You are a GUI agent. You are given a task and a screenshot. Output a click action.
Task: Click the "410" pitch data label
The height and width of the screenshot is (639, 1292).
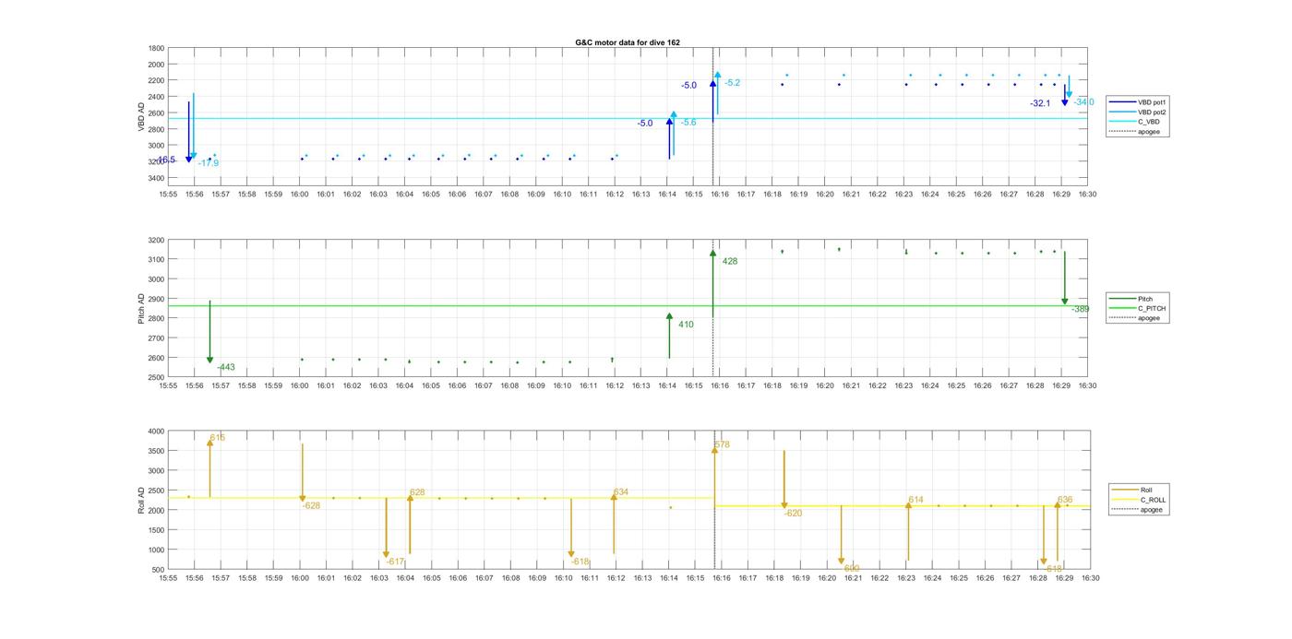click(x=686, y=325)
